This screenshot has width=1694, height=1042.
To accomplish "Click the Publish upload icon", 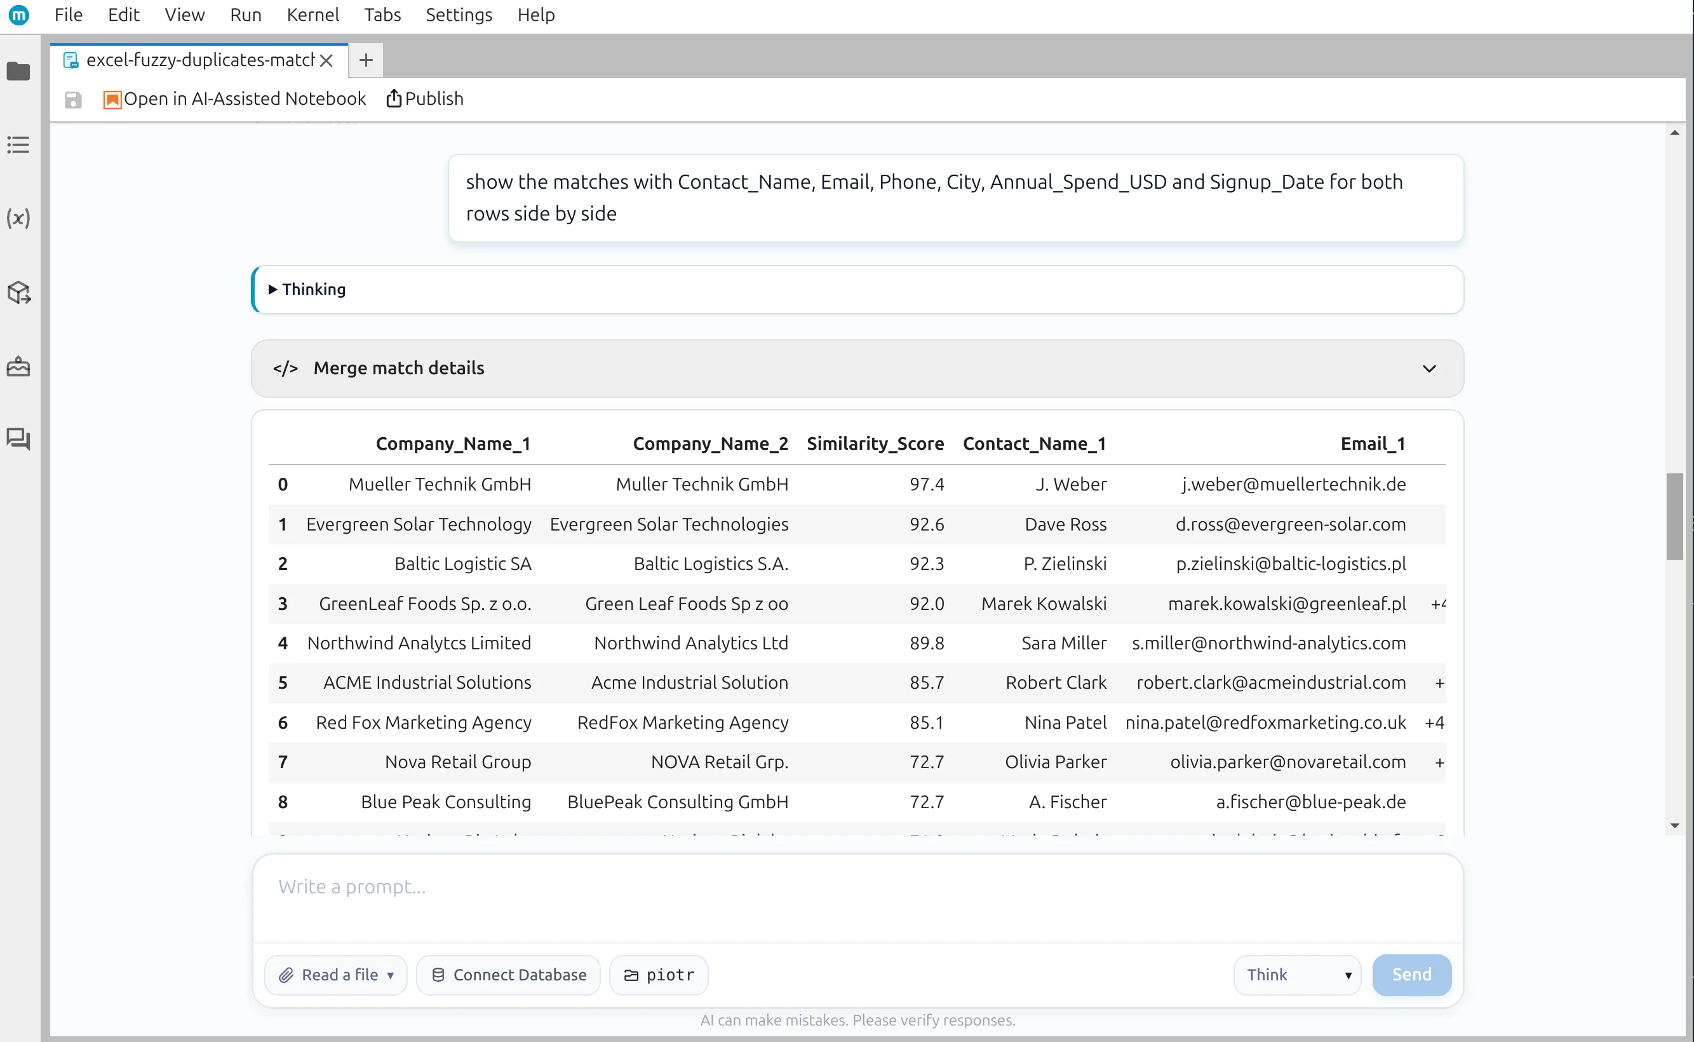I will pos(393,98).
